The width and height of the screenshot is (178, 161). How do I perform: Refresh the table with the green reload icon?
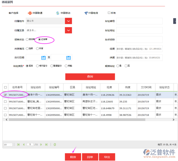pos(55,144)
